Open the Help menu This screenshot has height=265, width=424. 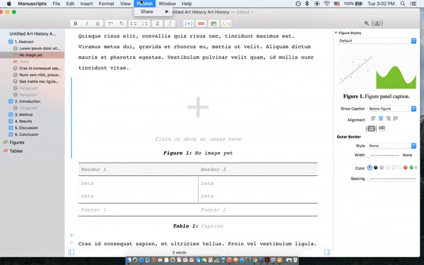[x=187, y=4]
